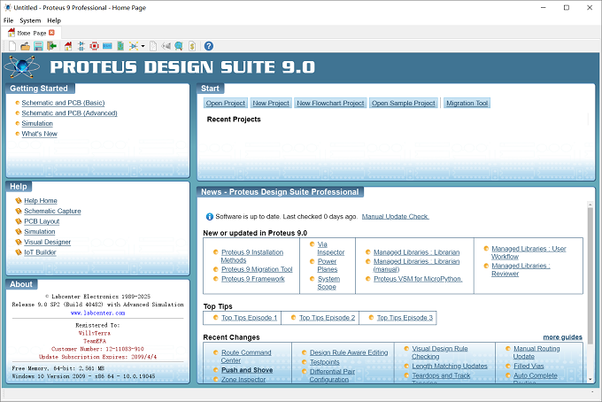Screen dimensions: 602x402
Task: Click the Manual Update Check link
Action: (396, 217)
